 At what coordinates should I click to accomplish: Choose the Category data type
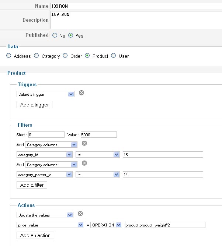pos(37,56)
